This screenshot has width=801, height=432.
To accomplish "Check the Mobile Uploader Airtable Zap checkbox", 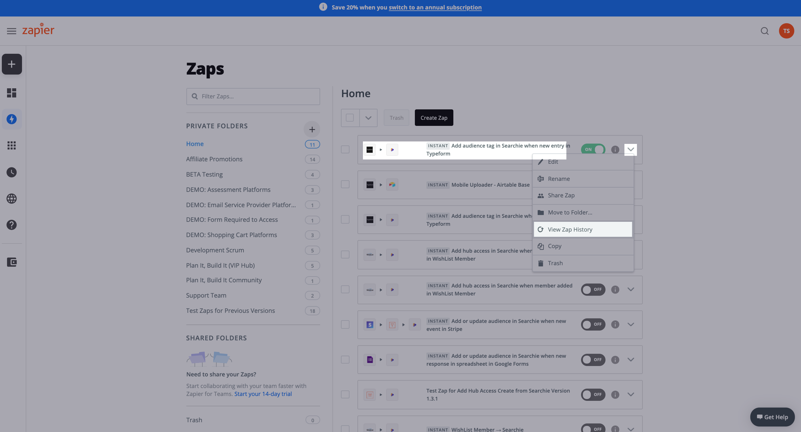I will click(x=345, y=184).
